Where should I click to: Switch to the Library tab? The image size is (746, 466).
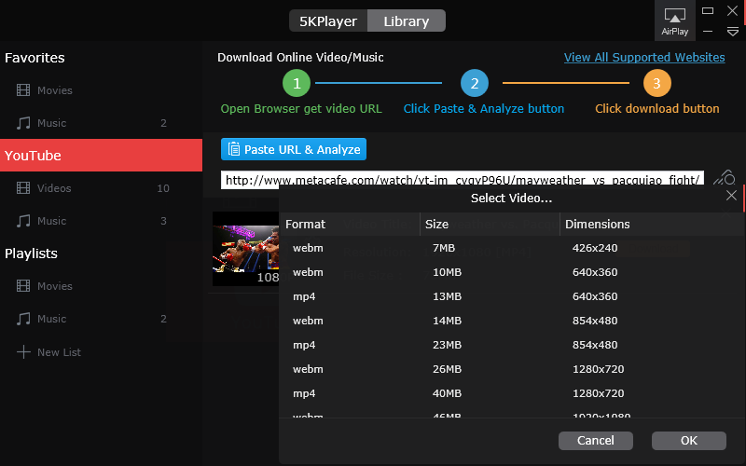(407, 21)
